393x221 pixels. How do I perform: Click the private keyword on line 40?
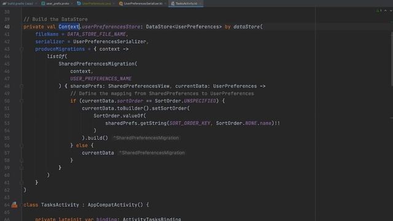pos(34,27)
